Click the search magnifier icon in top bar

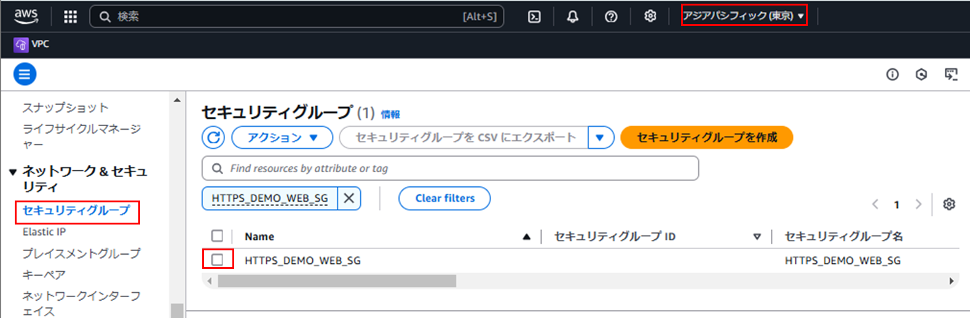click(x=105, y=17)
